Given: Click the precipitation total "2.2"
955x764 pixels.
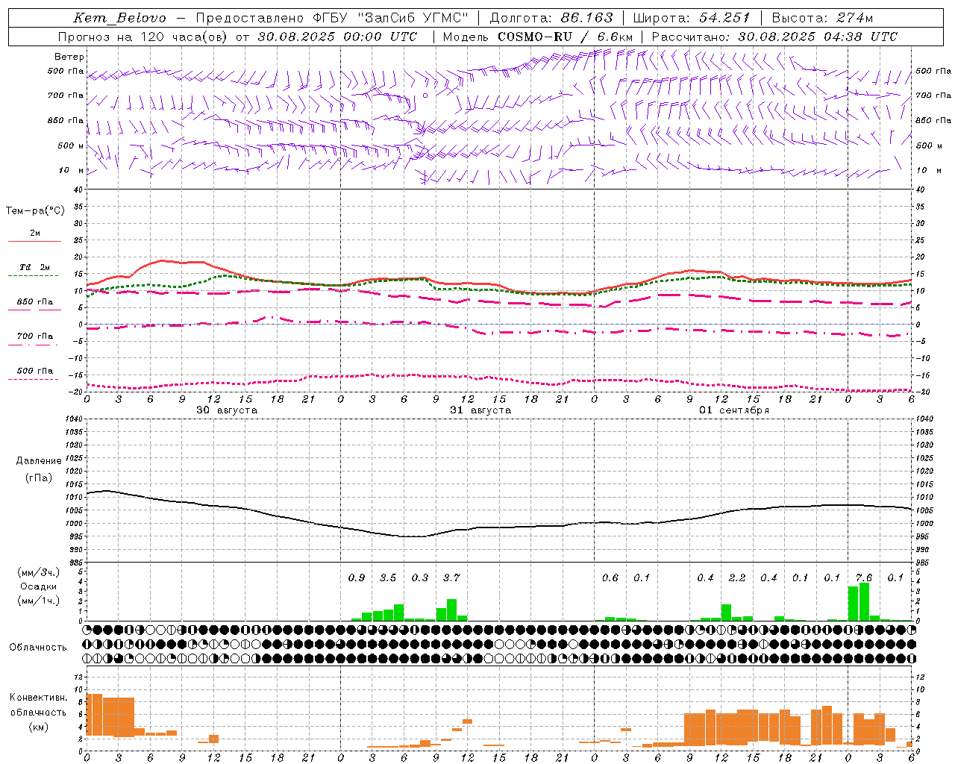Looking at the screenshot, I should [737, 577].
